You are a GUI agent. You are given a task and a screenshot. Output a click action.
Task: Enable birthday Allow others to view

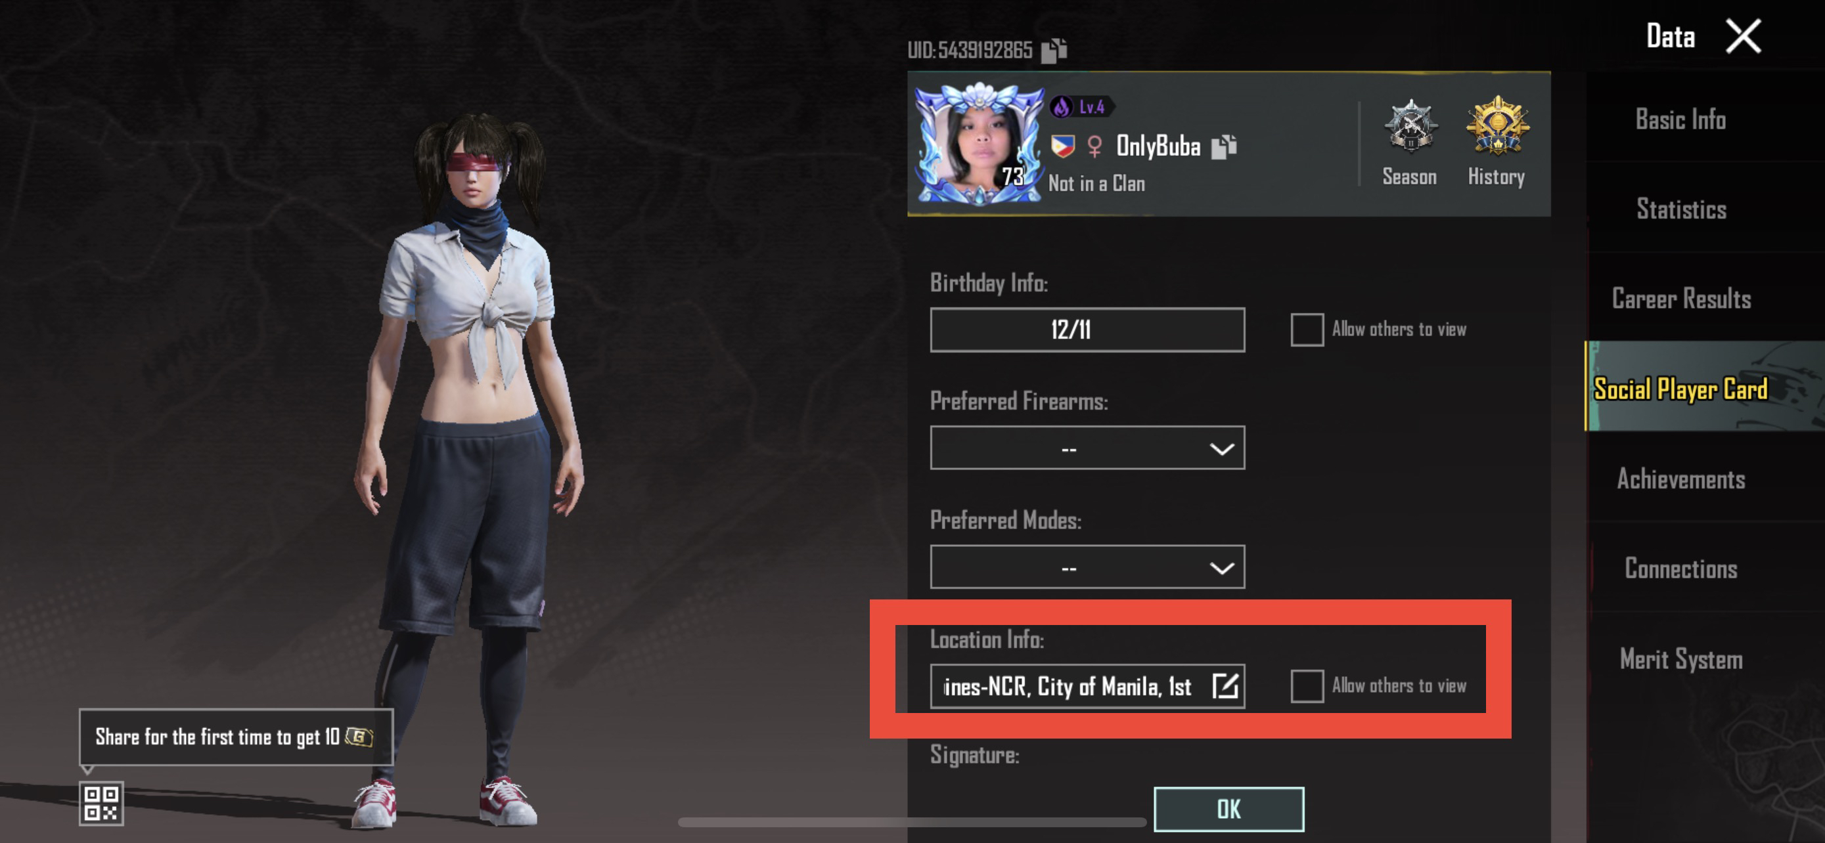pos(1307,330)
